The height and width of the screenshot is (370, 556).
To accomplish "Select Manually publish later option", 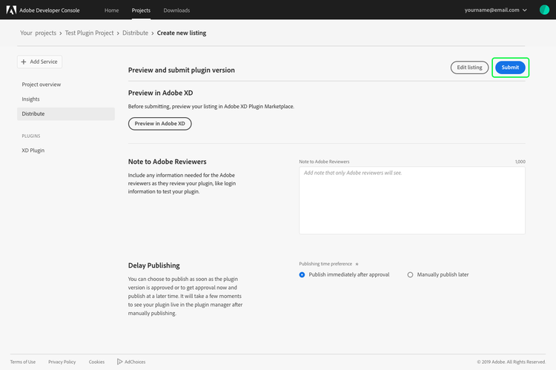I will point(410,274).
